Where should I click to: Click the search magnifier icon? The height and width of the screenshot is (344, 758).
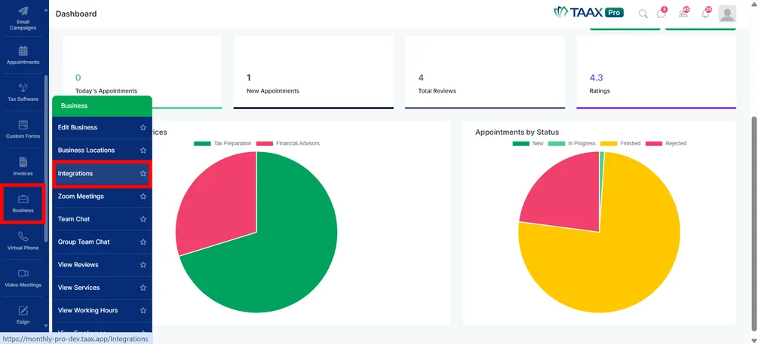click(643, 14)
